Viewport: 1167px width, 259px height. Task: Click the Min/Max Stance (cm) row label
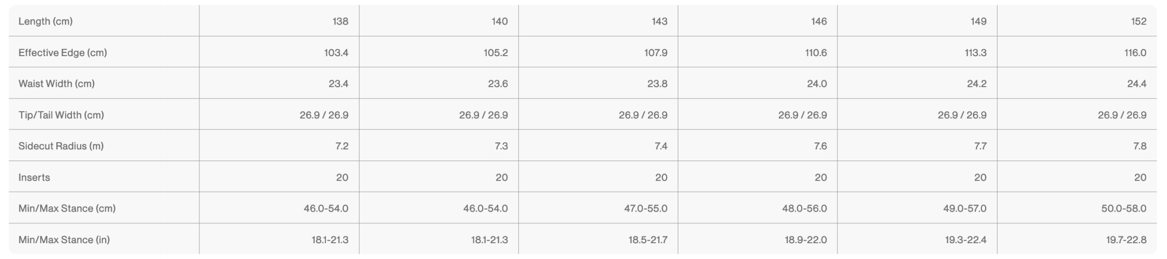(x=67, y=209)
